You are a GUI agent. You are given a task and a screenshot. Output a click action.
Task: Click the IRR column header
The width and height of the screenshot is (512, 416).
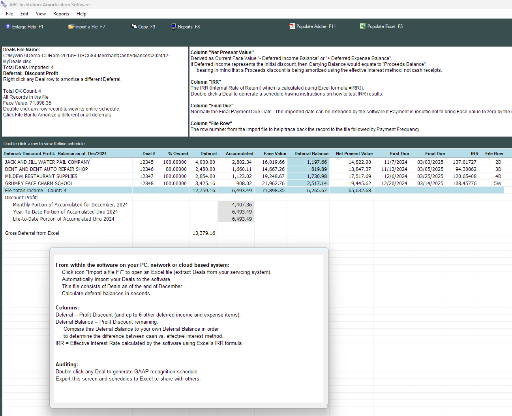pos(474,154)
